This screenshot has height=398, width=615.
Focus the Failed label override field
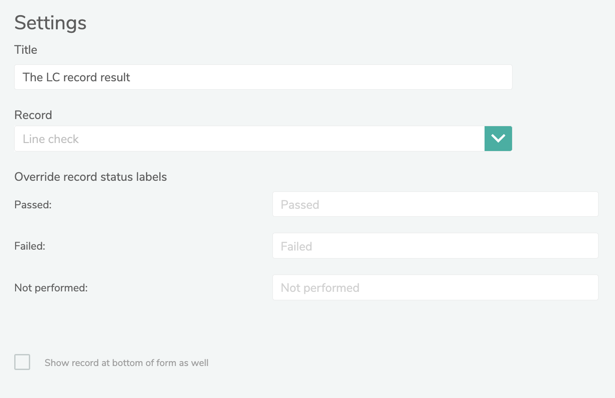tap(435, 246)
